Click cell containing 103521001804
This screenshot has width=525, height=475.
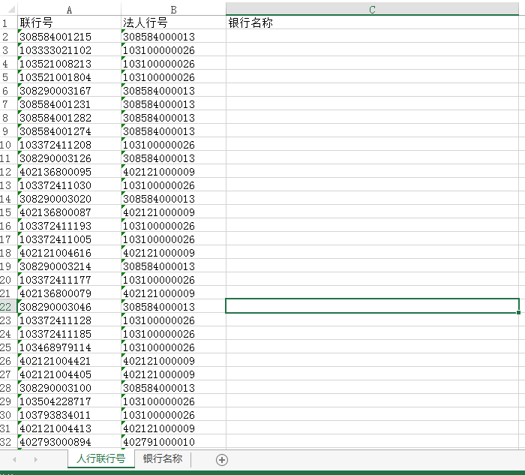(69, 77)
